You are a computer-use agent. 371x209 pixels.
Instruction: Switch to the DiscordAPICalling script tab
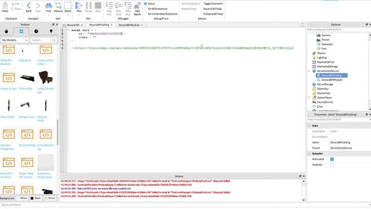[99, 25]
